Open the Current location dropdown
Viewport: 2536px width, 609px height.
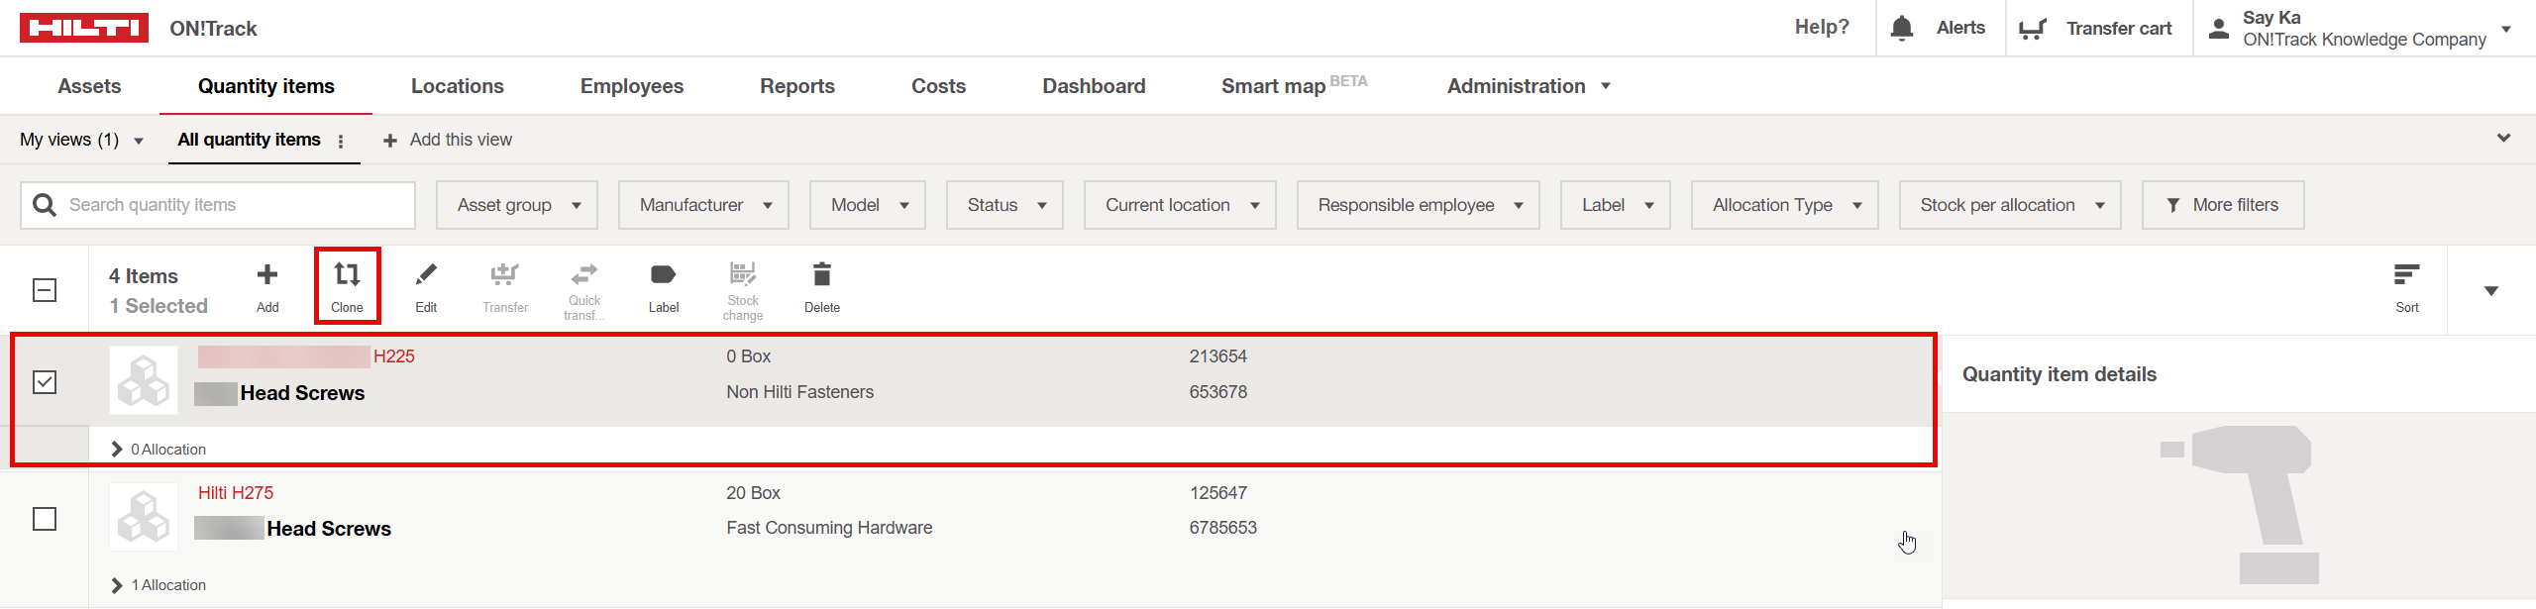tap(1179, 205)
